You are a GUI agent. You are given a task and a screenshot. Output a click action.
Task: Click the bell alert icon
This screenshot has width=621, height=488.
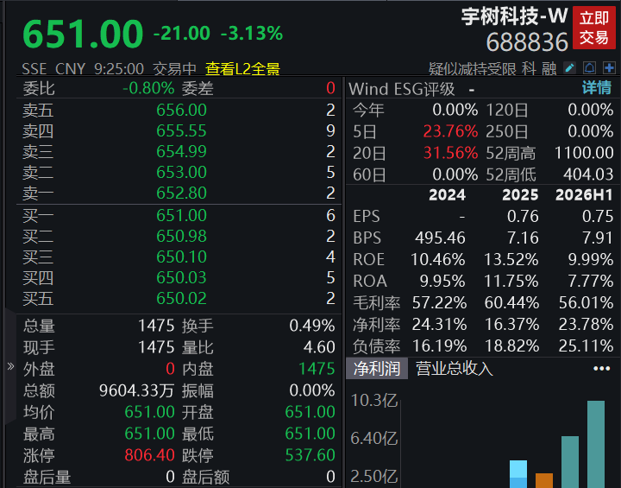pos(589,68)
